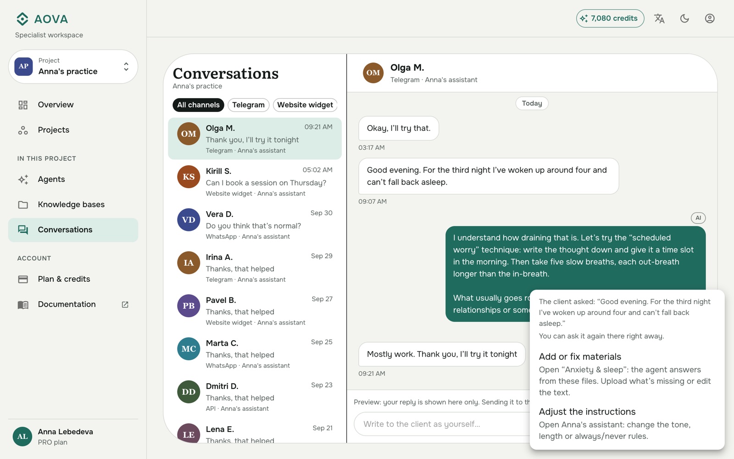734x459 pixels.
Task: Expand the Anna's practice project selector
Action: (73, 67)
